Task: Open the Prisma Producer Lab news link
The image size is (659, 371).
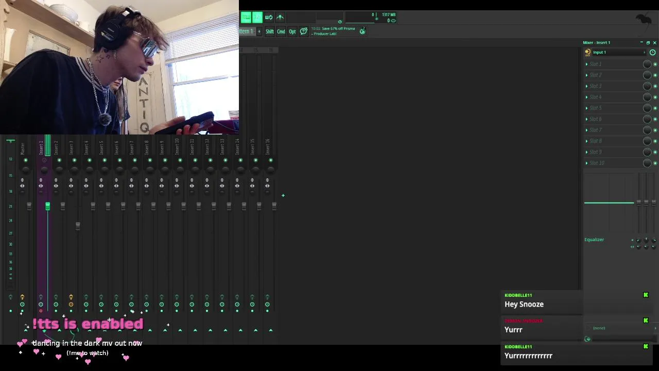Action: [x=333, y=31]
